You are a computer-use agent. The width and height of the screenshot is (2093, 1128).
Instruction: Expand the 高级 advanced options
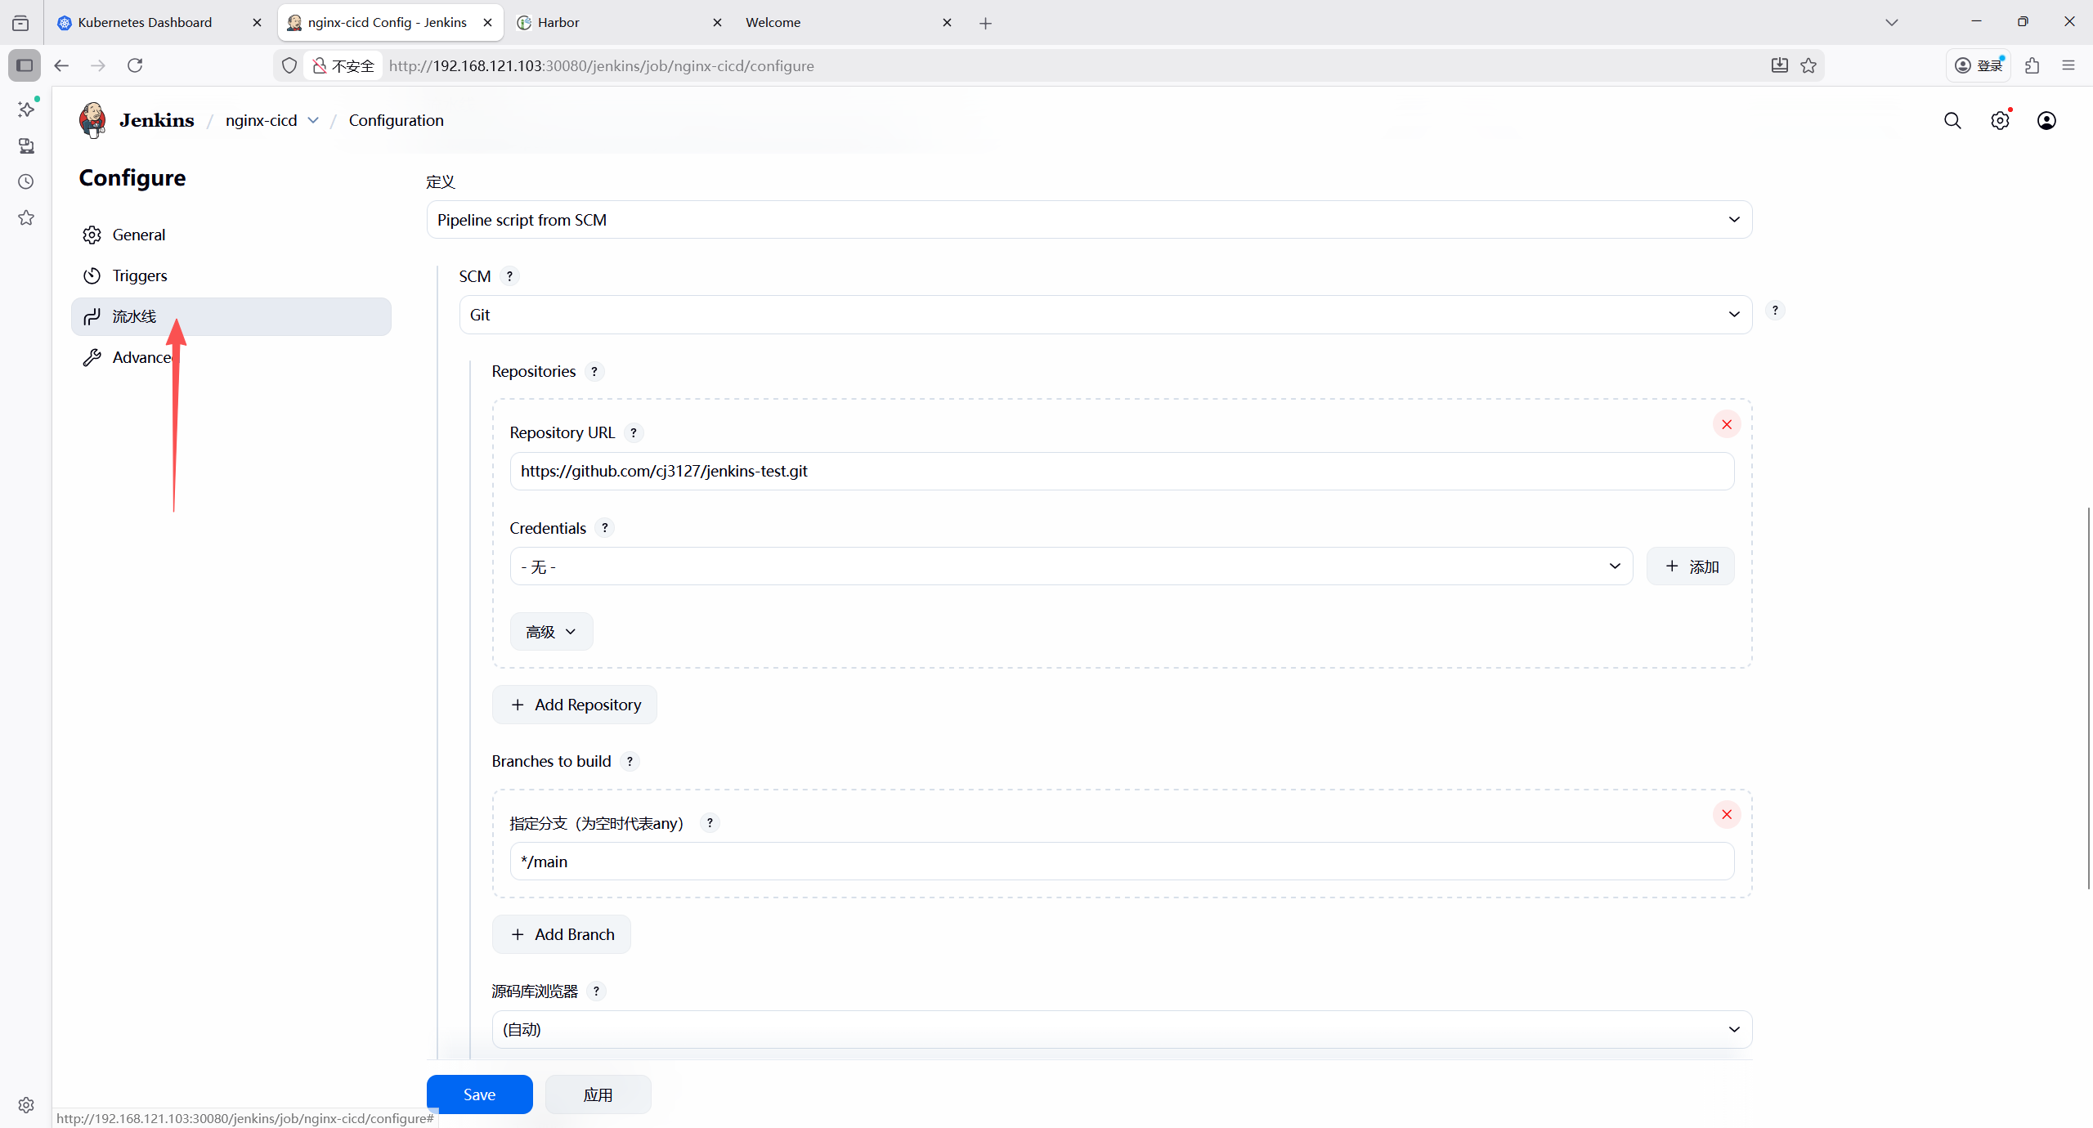(551, 632)
